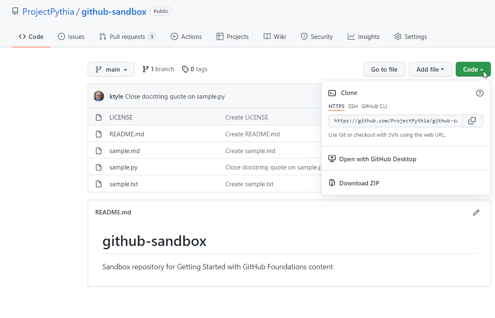
Task: Collapse the green Code dropdown
Action: tap(473, 69)
